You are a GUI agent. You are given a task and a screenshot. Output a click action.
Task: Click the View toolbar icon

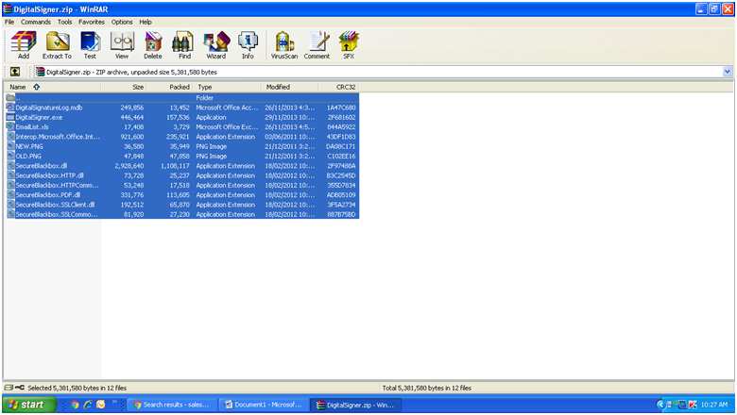pos(122,45)
